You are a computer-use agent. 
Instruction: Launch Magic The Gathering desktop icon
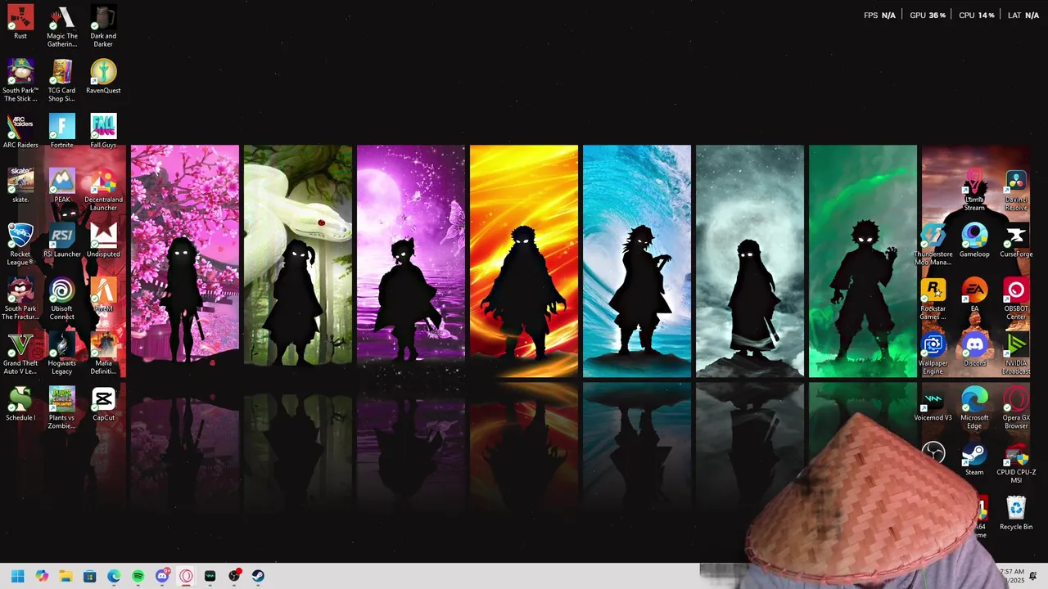[62, 26]
